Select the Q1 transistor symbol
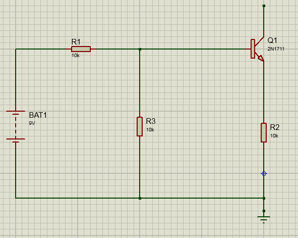 coord(257,49)
